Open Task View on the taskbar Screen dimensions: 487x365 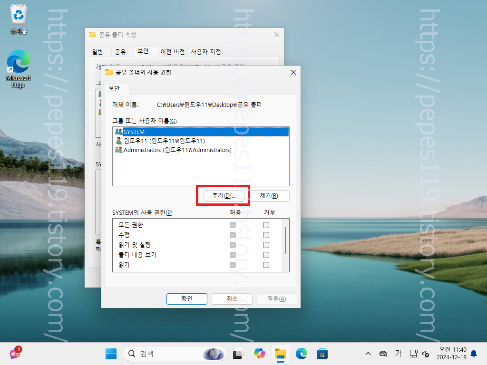coord(238,354)
